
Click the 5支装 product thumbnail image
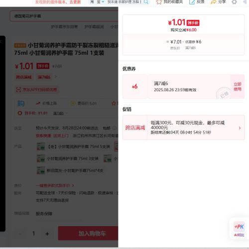click(41, 146)
